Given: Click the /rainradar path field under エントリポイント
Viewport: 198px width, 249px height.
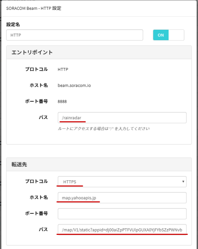Looking at the screenshot, I should pyautogui.click(x=122, y=118).
